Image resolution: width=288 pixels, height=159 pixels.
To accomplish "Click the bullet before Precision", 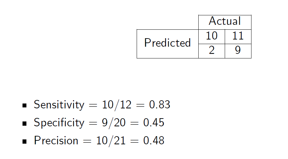I will tap(24, 141).
